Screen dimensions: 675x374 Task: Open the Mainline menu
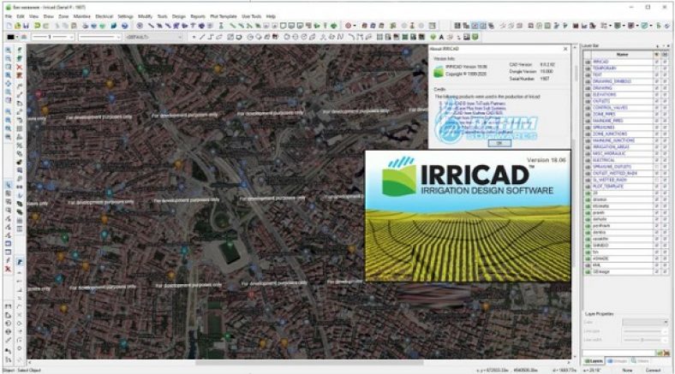point(81,16)
